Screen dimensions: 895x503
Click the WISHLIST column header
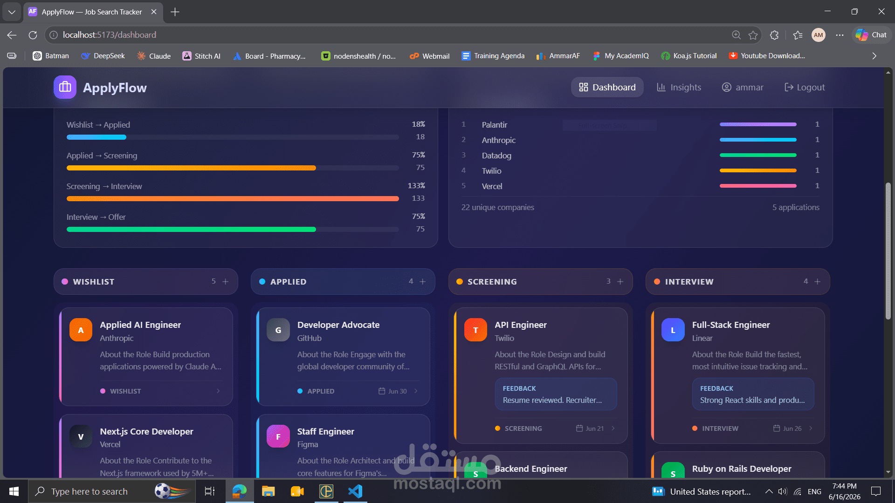click(x=146, y=282)
